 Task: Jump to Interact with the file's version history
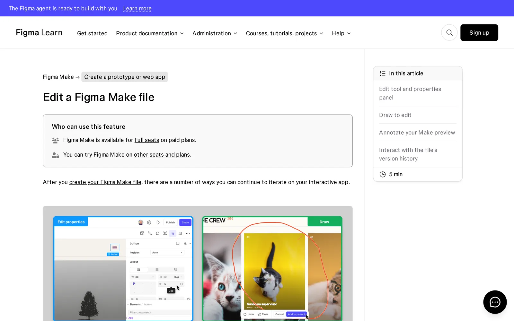tap(408, 154)
